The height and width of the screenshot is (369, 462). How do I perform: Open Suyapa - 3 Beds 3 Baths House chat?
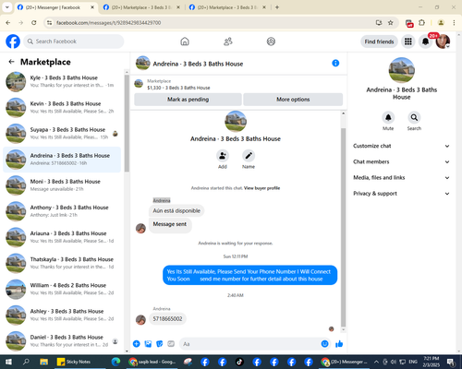click(62, 134)
